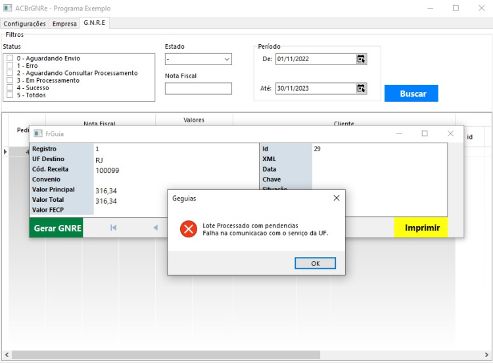
Task: Open calendar picker for De date
Action: tap(361, 59)
